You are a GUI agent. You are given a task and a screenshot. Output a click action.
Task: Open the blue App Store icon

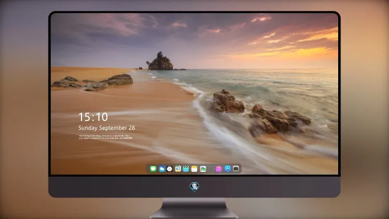click(x=228, y=169)
